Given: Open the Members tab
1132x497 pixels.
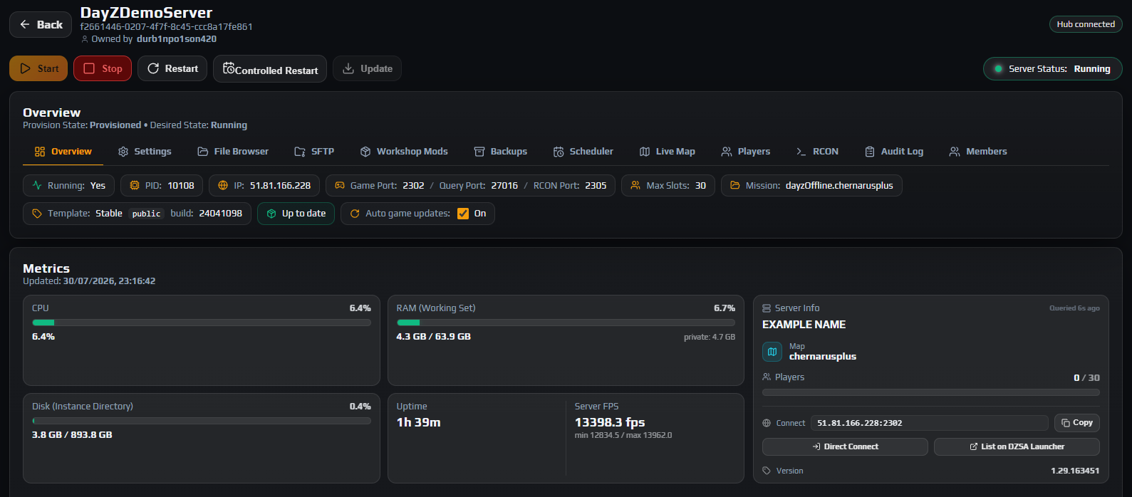Looking at the screenshot, I should pyautogui.click(x=978, y=152).
